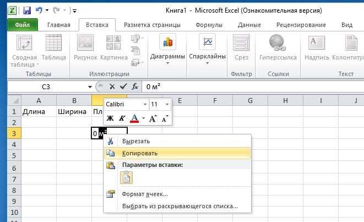Viewport: 364px width, 222px height.
Task: Select row 1 header
Action: pyautogui.click(x=14, y=111)
